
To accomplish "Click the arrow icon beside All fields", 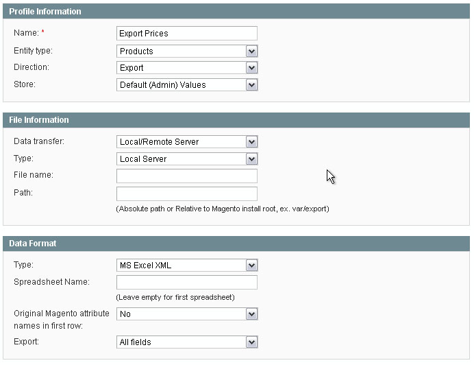I will 251,342.
